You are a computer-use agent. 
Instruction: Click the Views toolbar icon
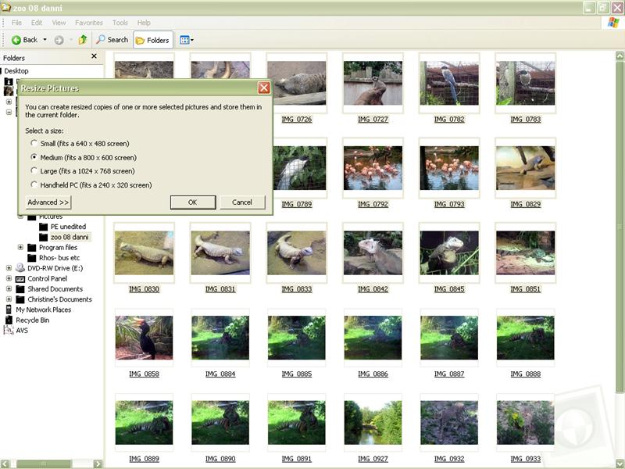coord(184,40)
